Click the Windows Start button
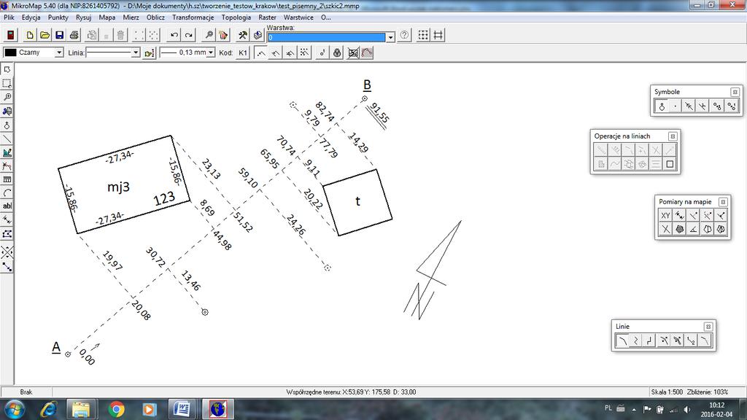 click(14, 409)
